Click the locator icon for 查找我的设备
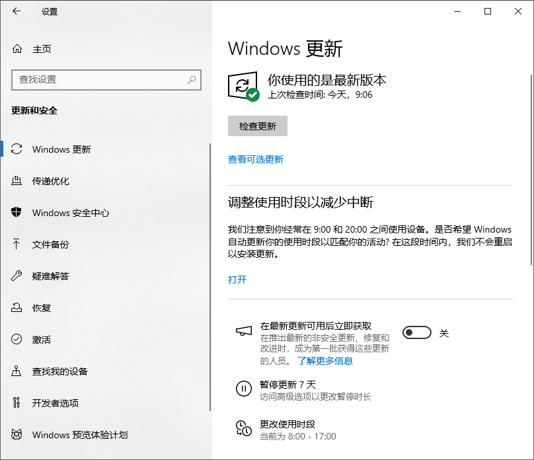Screen dimensions: 534x460 pyautogui.click(x=16, y=371)
